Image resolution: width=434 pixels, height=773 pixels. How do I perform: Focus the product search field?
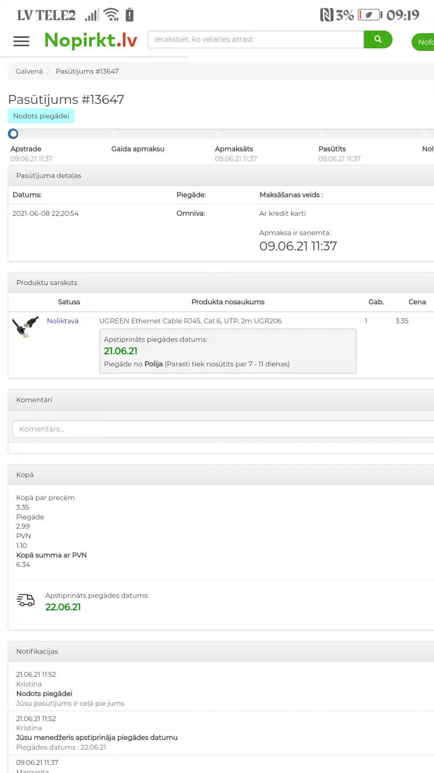coord(256,40)
